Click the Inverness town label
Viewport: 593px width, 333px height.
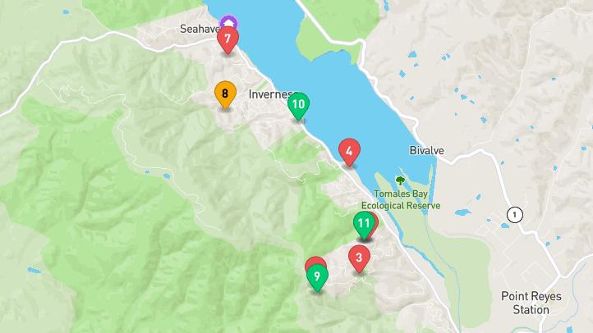tap(270, 95)
